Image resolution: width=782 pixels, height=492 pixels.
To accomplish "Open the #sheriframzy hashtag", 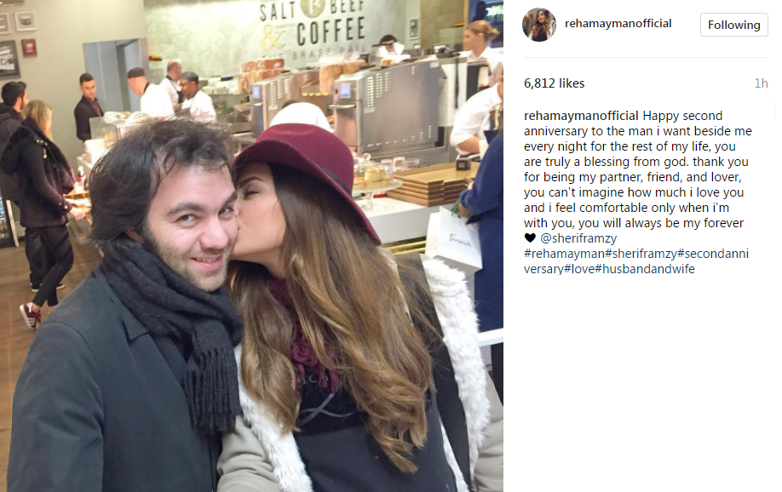I will 641,254.
